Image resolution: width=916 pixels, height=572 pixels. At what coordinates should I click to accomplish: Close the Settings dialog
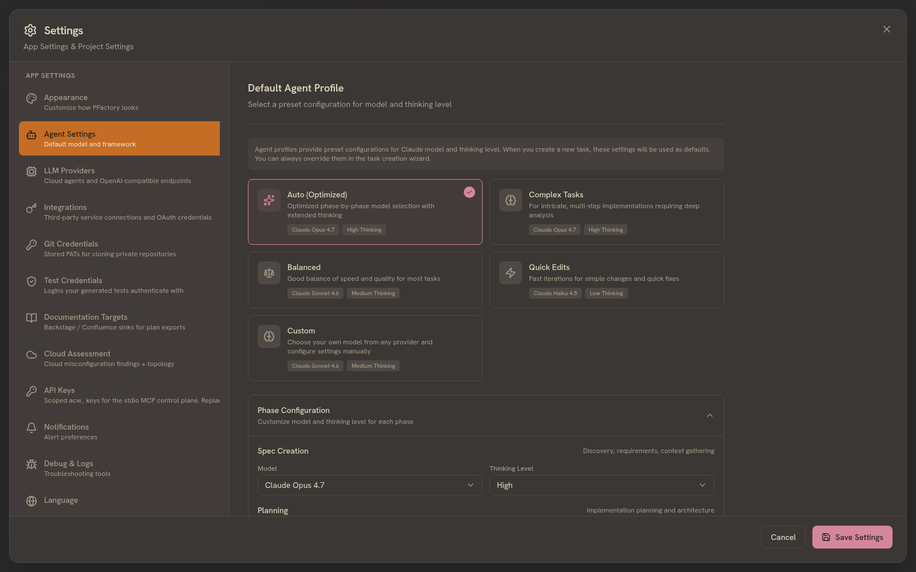coord(887,29)
